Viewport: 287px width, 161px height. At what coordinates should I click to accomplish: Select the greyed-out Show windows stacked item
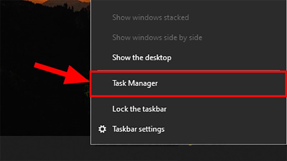(150, 17)
